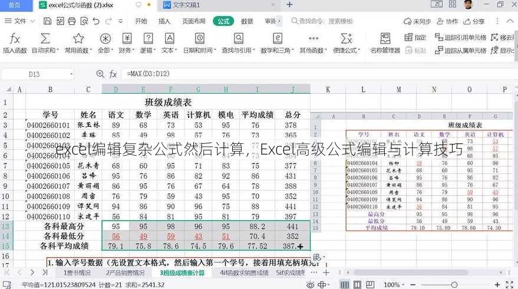Image resolution: width=518 pixels, height=289 pixels.
Task: Click the 追踪从属单元格 button
Action: 460,51
